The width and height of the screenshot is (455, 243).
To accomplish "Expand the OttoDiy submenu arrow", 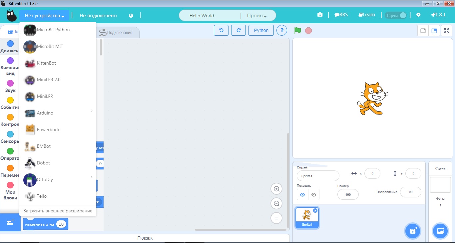I will tap(92, 177).
